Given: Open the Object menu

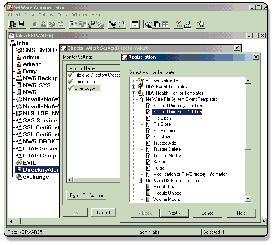Looking at the screenshot, I should click(14, 15).
